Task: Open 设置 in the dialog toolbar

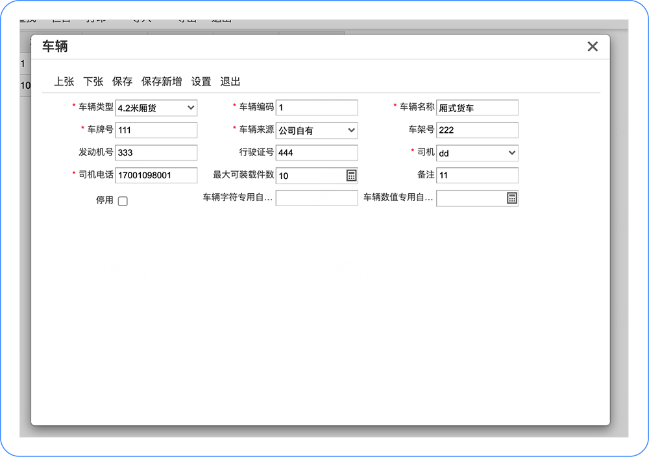Action: point(201,82)
